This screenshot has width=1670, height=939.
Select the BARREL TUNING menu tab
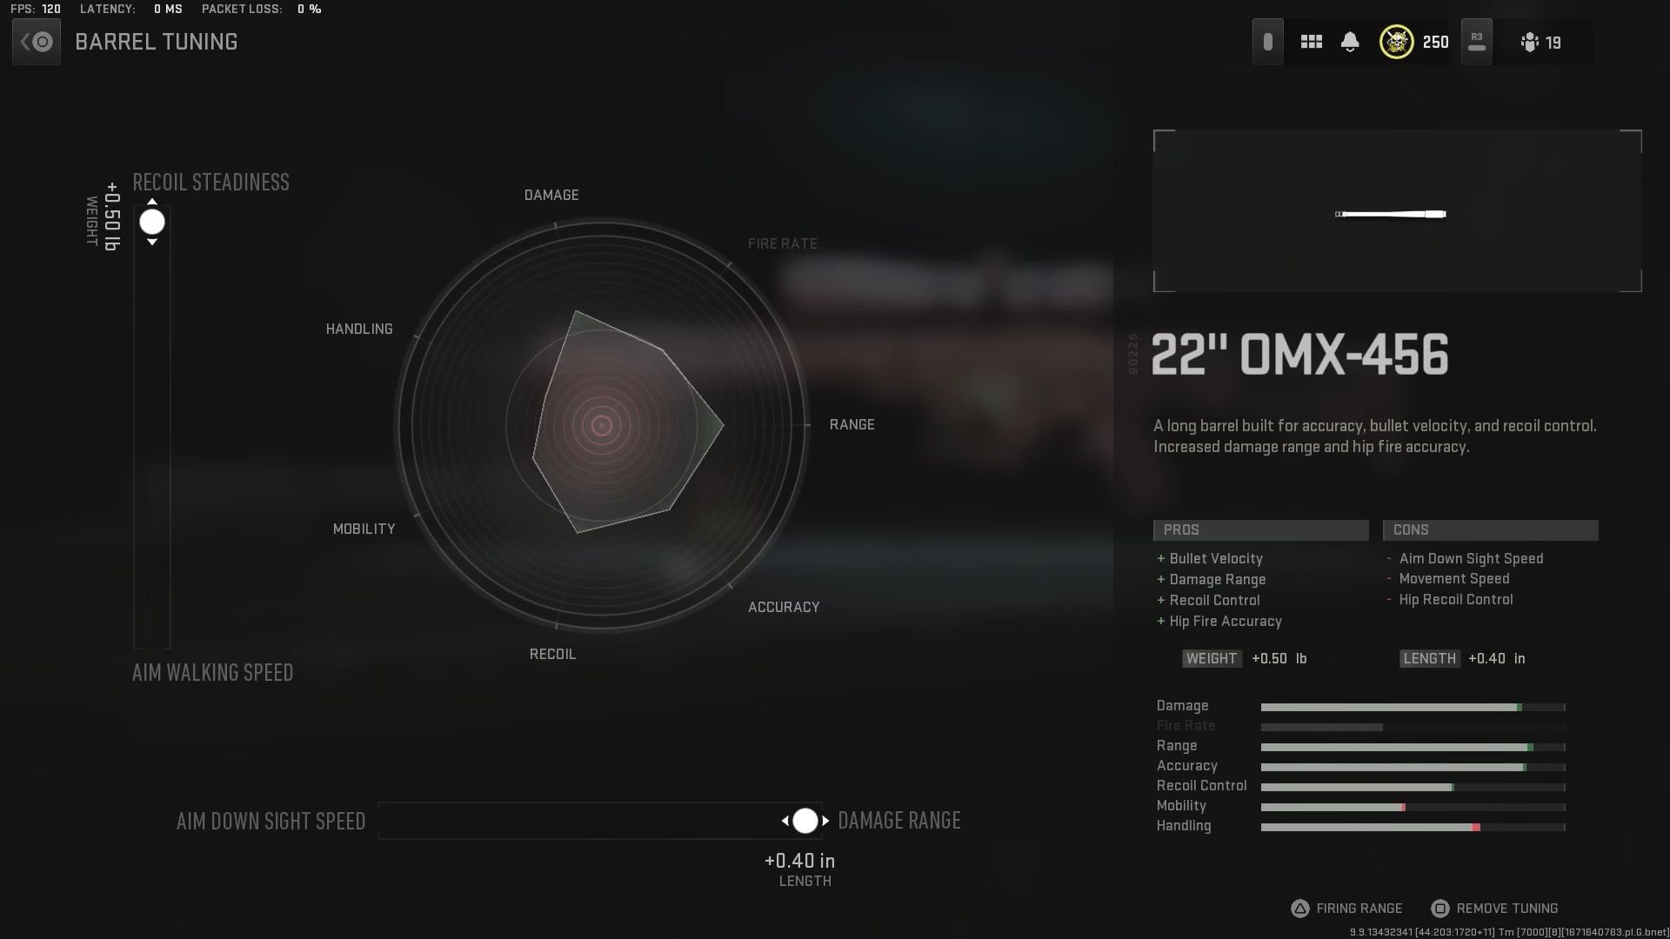155,43
